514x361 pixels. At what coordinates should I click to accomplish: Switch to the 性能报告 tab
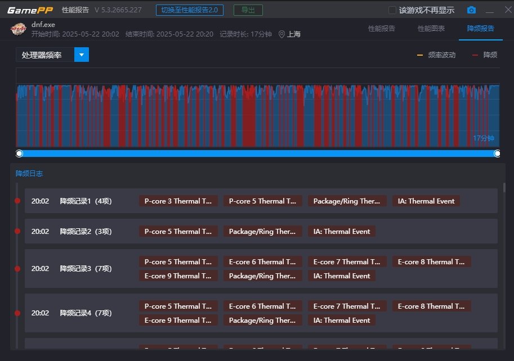[x=381, y=29]
